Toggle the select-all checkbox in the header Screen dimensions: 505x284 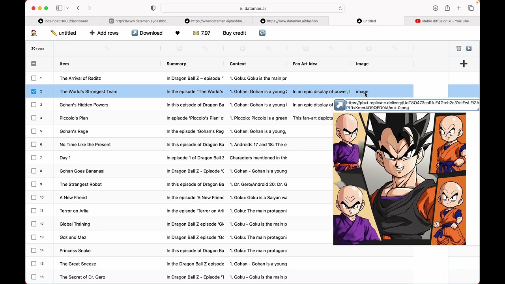click(x=34, y=64)
